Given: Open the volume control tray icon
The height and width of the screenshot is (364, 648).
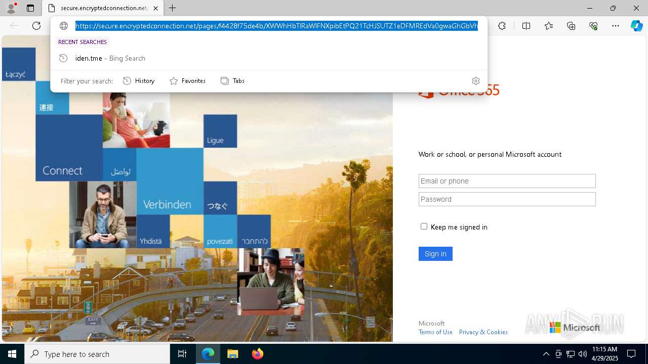Looking at the screenshot, I should pos(583,354).
